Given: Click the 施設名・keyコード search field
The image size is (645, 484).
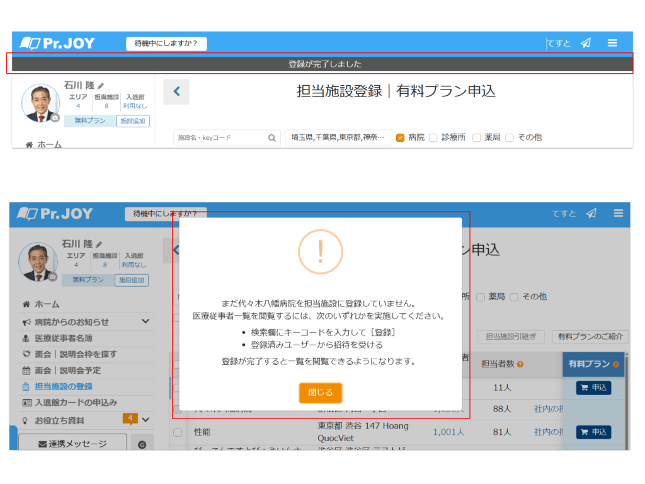Looking at the screenshot, I should click(220, 138).
